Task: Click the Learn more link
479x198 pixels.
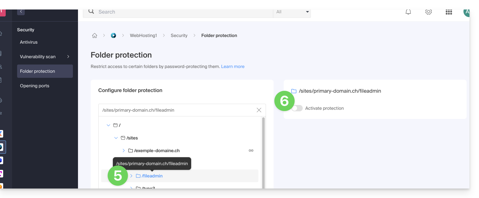Action: 233,66
